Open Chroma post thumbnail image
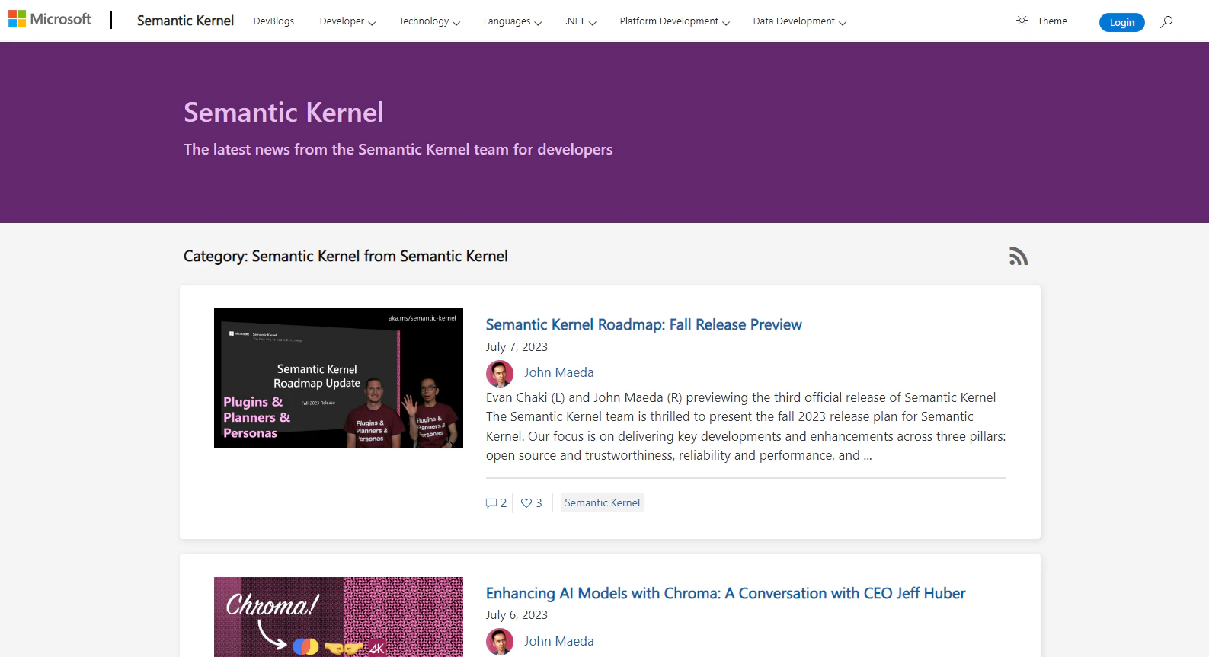 tap(338, 617)
